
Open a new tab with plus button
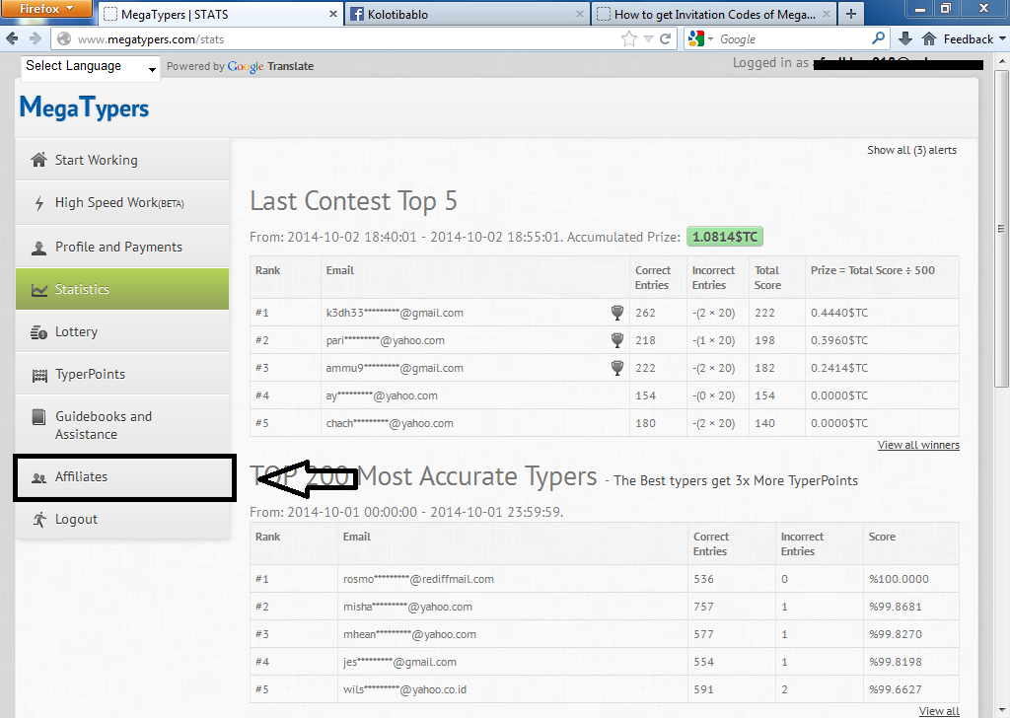(x=851, y=14)
